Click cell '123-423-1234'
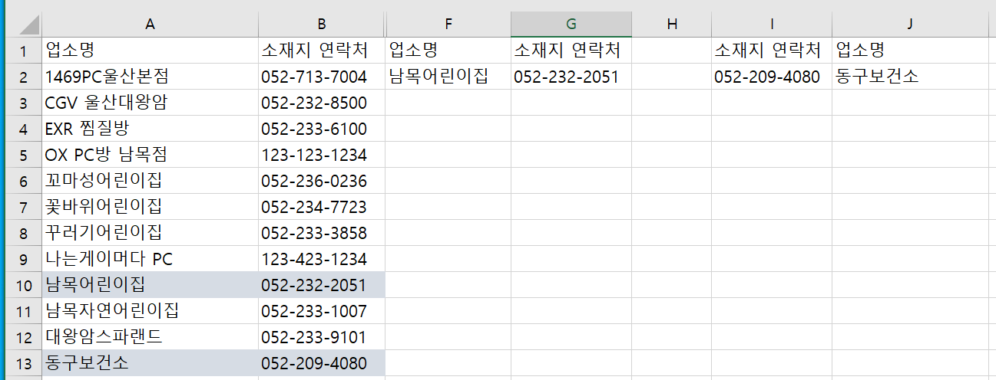 coord(322,259)
